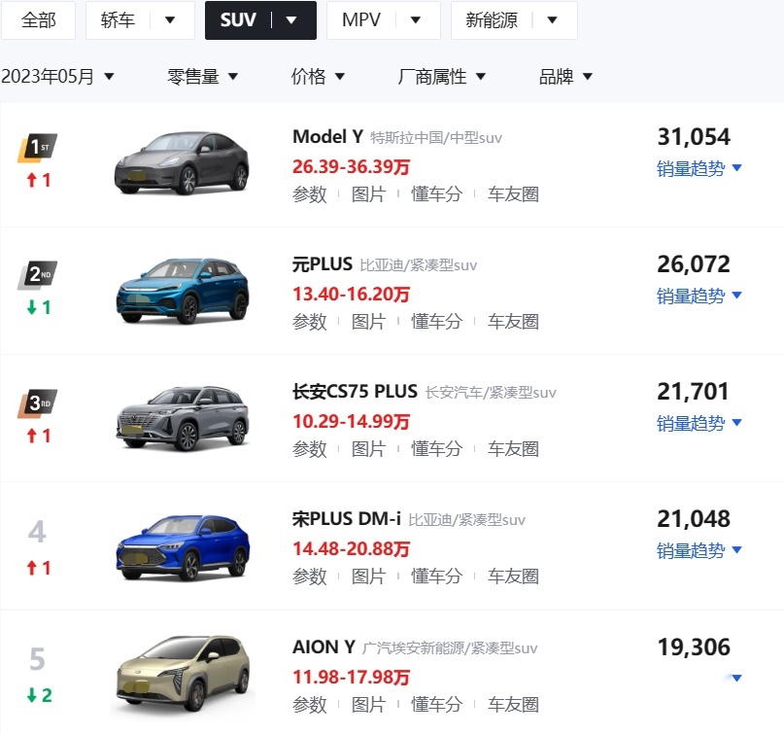Open 图片 for 宋PLUS DM-i
Screen dimensions: 784x734
(368, 577)
